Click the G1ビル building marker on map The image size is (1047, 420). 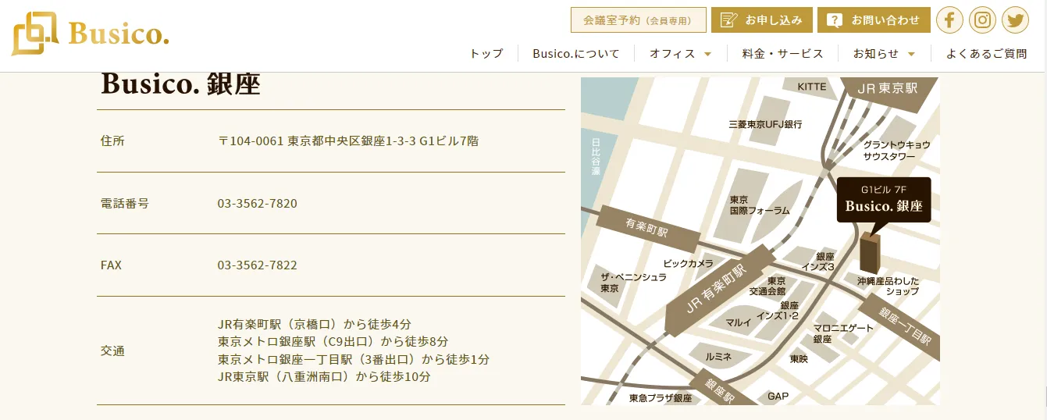click(869, 251)
